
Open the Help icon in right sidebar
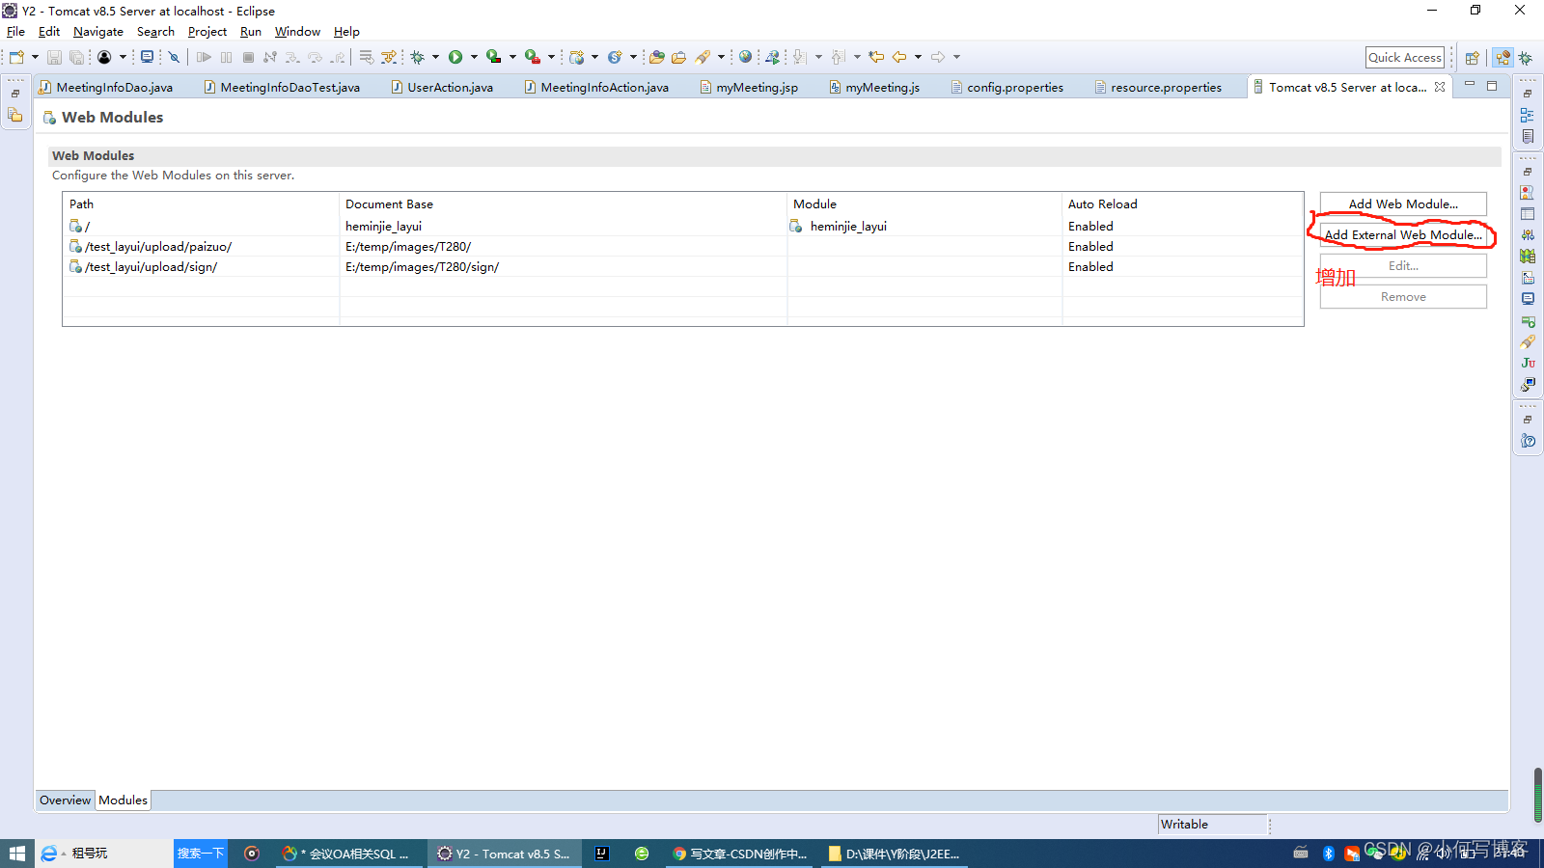[1528, 441]
